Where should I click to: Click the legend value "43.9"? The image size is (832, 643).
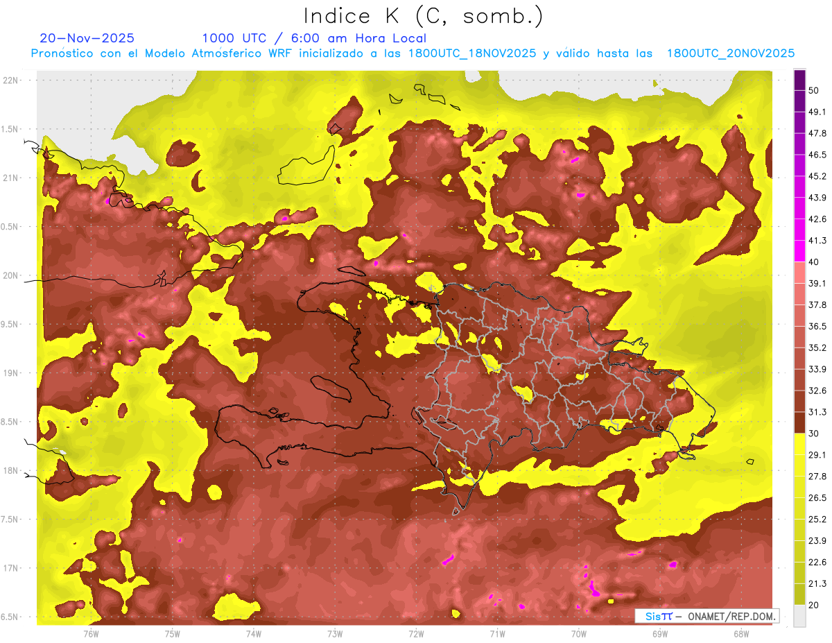coord(817,198)
